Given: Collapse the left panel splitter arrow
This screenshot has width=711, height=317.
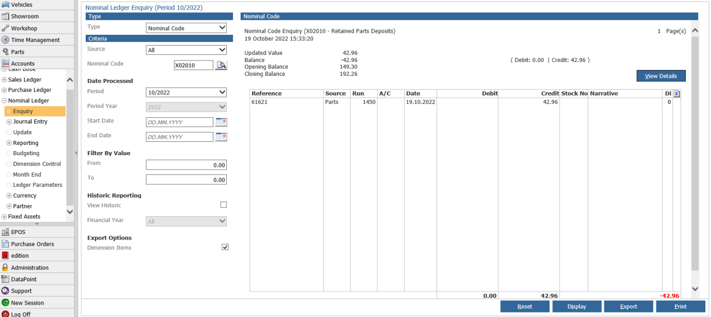Looking at the screenshot, I should [76, 153].
